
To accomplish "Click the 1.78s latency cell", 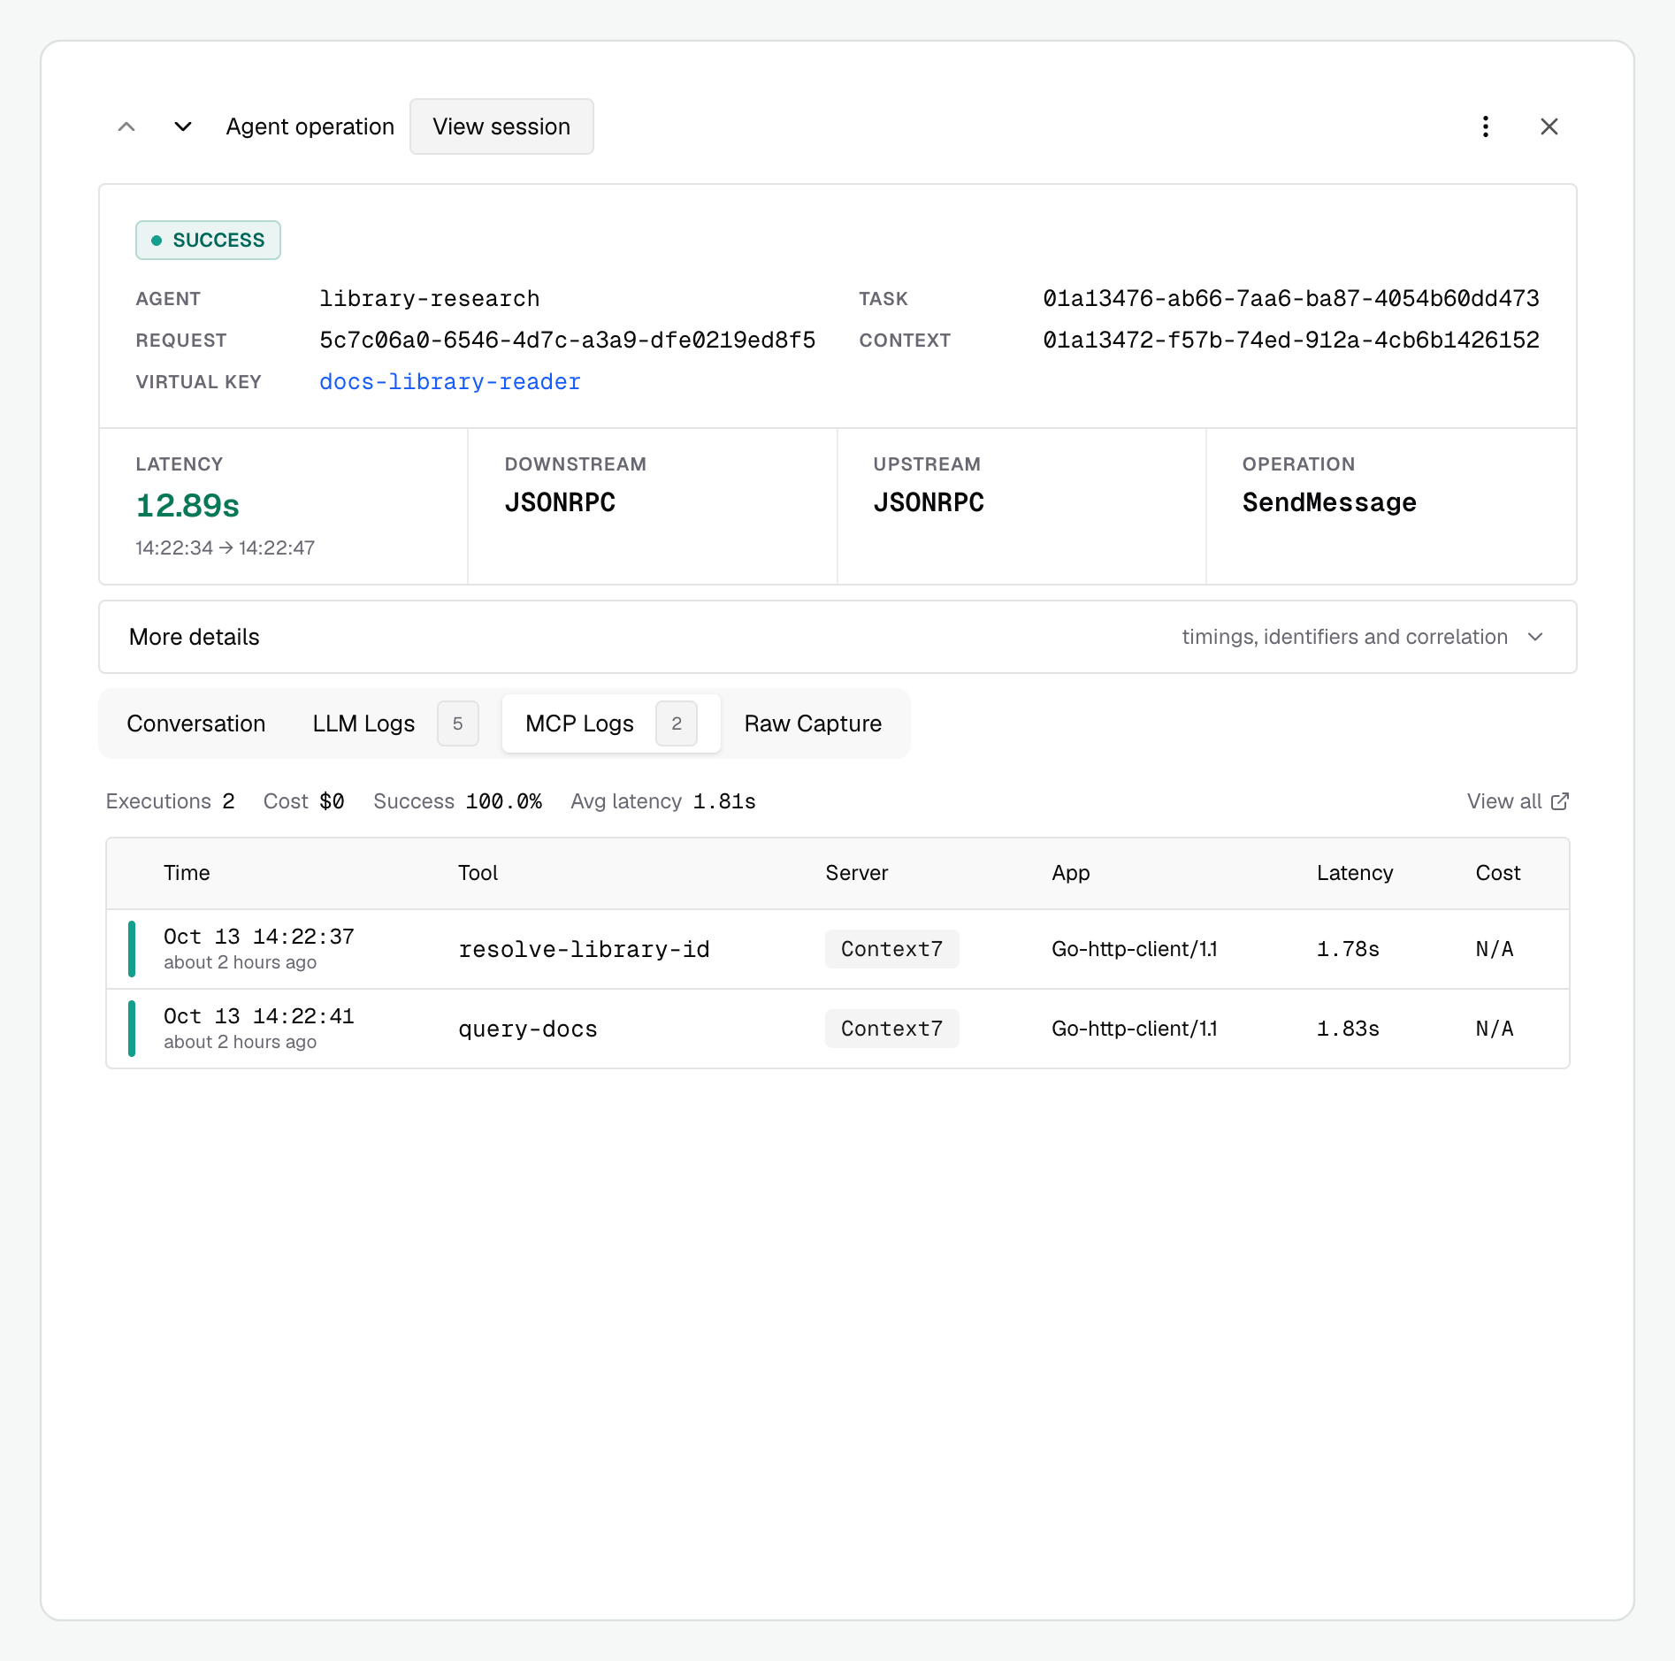I will click(x=1348, y=949).
